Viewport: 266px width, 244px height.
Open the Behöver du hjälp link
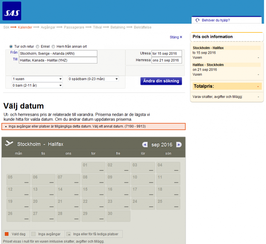(x=216, y=20)
